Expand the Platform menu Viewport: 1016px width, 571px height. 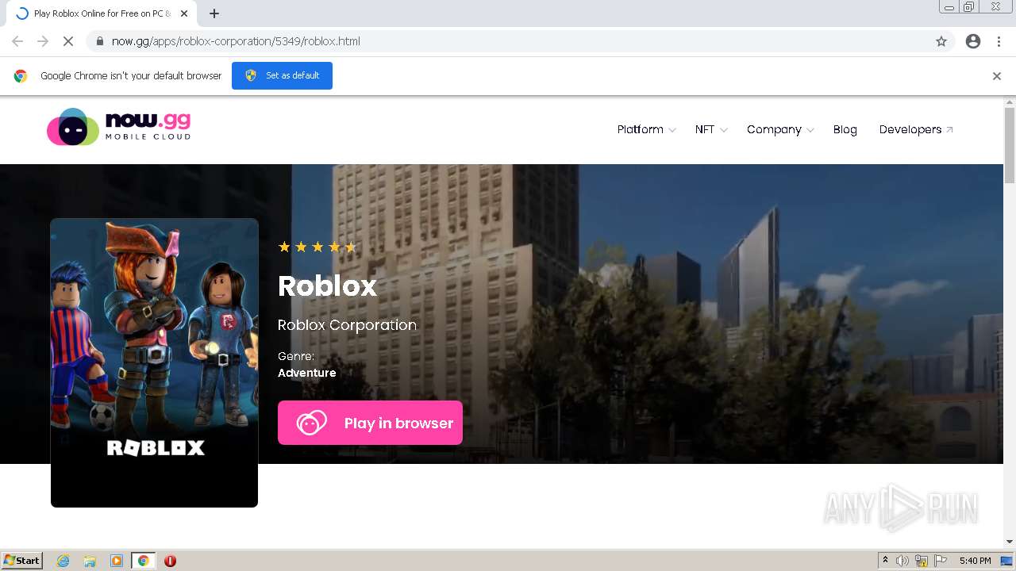point(646,129)
